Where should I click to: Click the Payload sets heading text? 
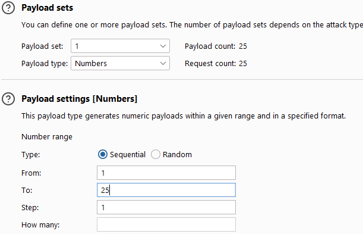(47, 8)
